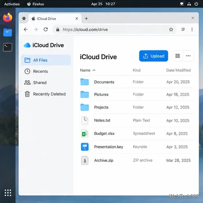This screenshot has height=203, width=203.
Task: Click the ZIP archive kind cell
Action: click(143, 160)
